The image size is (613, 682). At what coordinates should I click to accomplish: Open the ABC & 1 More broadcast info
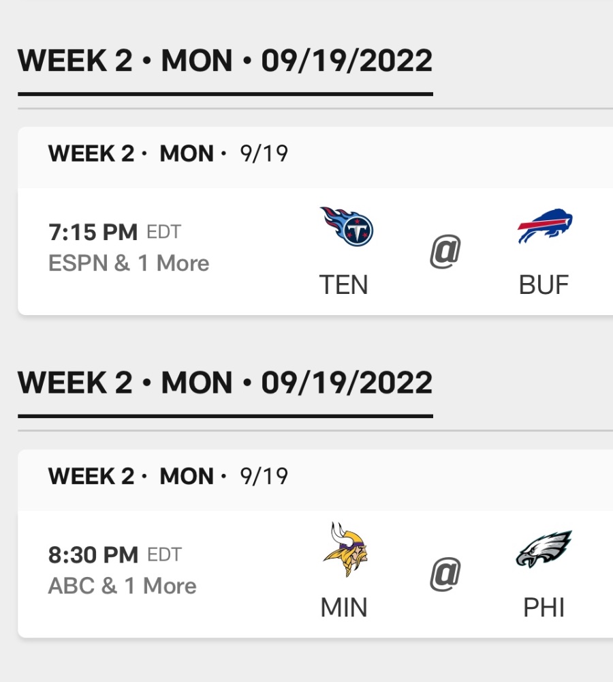point(122,586)
